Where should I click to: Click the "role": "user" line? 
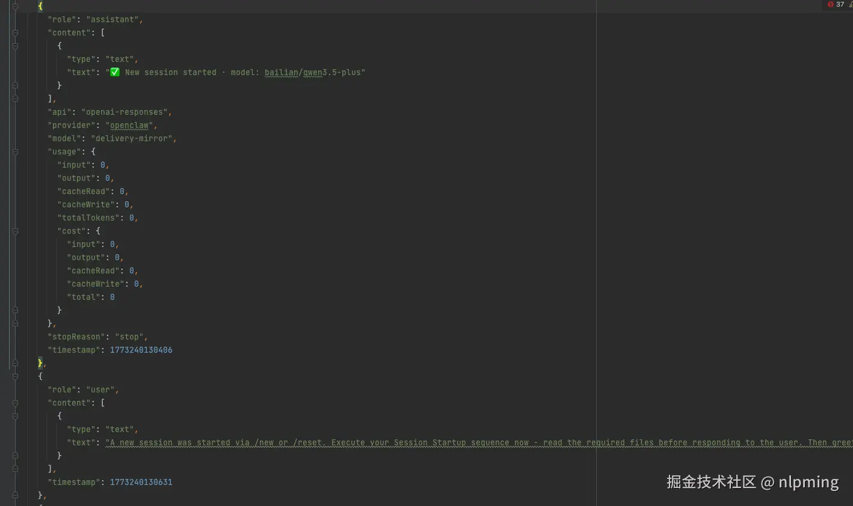(x=84, y=390)
